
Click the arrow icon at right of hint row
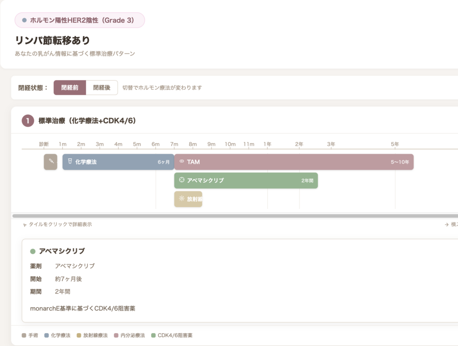click(446, 225)
